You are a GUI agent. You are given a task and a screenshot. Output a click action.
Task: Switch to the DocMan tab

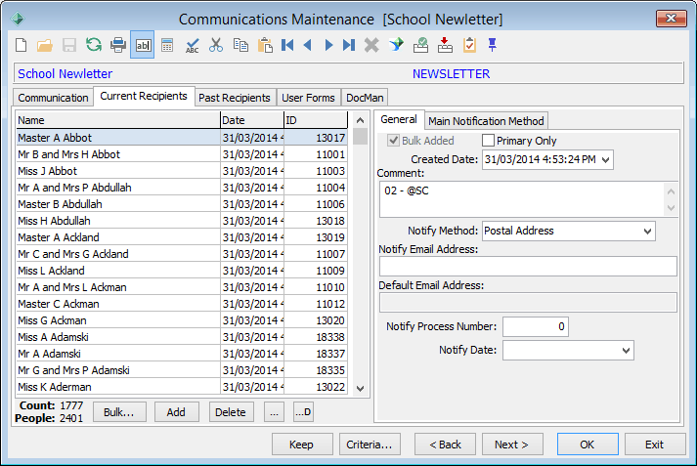365,98
